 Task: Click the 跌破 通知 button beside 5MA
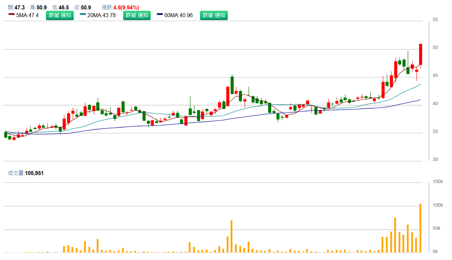pos(60,15)
